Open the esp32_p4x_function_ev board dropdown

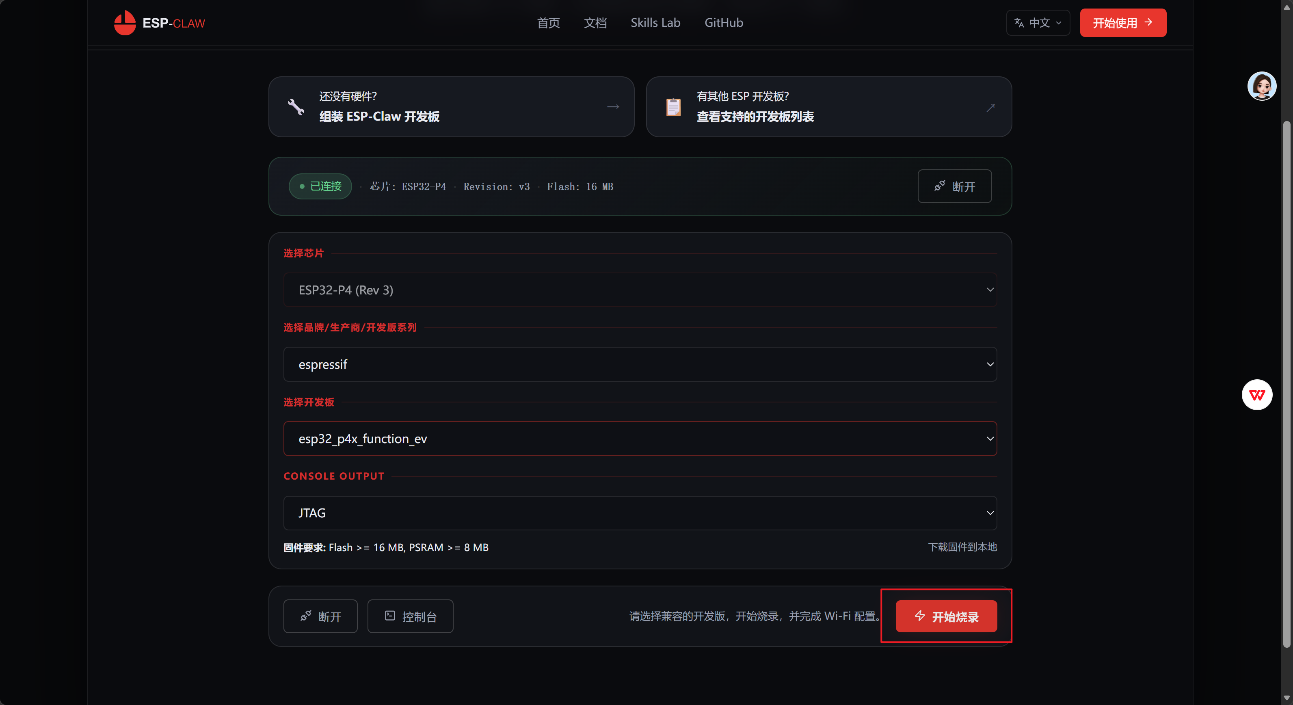pyautogui.click(x=640, y=439)
